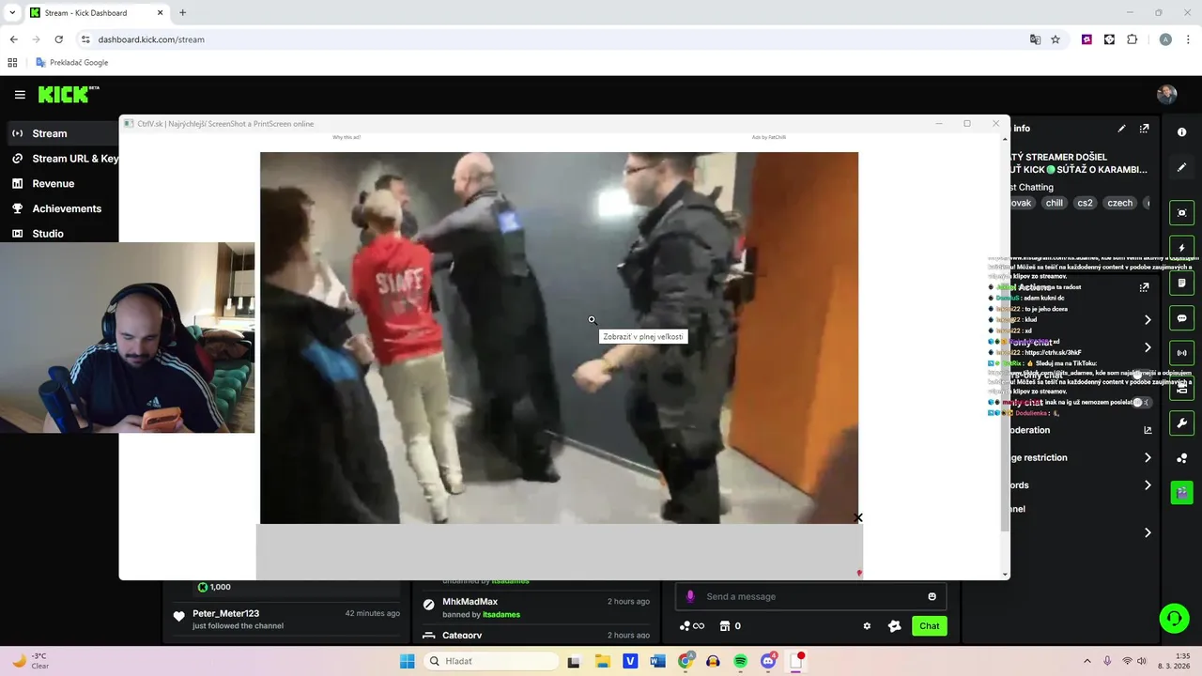The height and width of the screenshot is (676, 1202).
Task: Open Discord from the taskbar
Action: pos(768,661)
